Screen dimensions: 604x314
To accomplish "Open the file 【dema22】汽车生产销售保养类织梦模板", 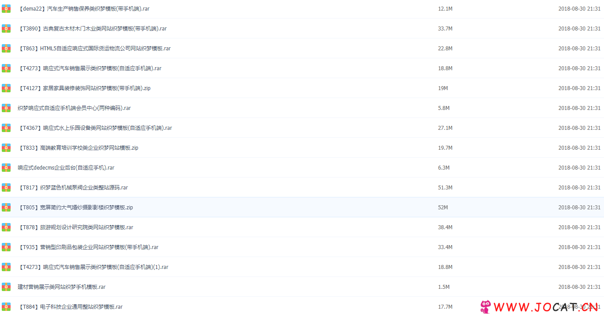I will click(84, 9).
